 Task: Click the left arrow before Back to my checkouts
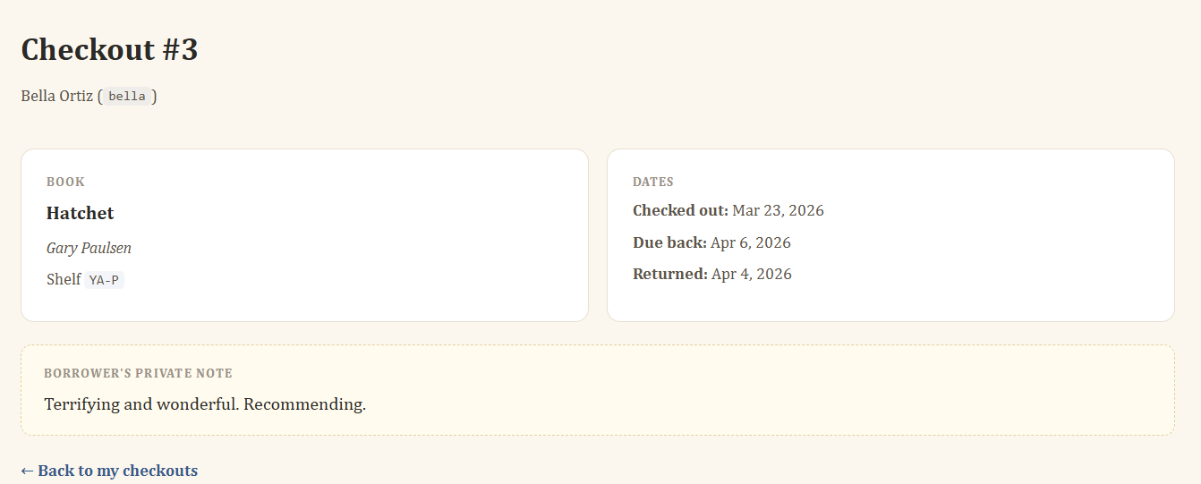point(28,471)
